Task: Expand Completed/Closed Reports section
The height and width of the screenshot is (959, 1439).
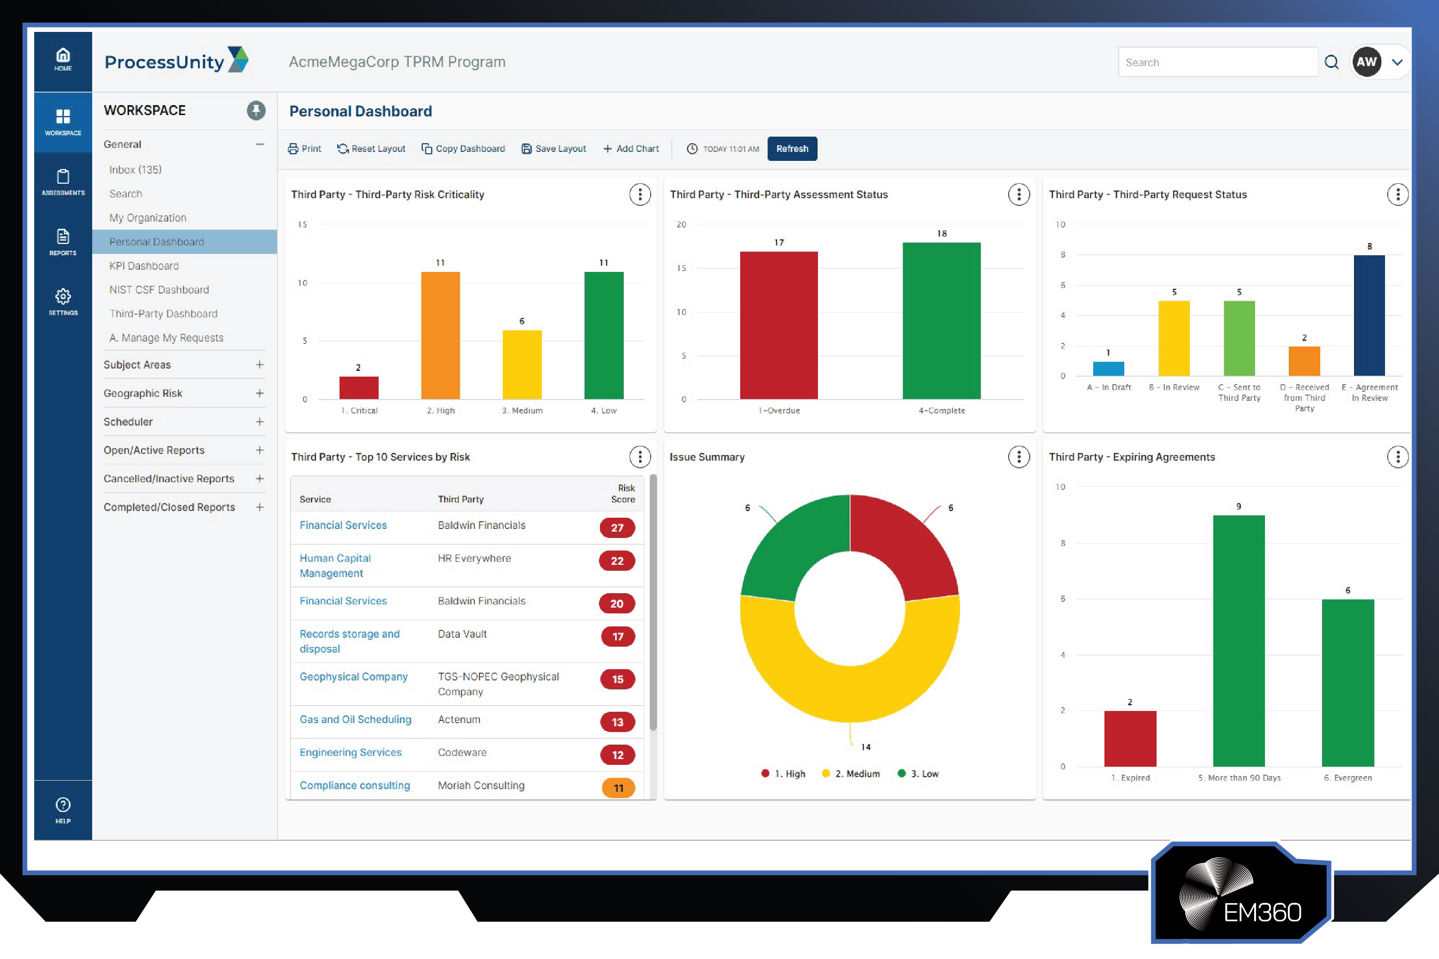Action: pyautogui.click(x=259, y=507)
